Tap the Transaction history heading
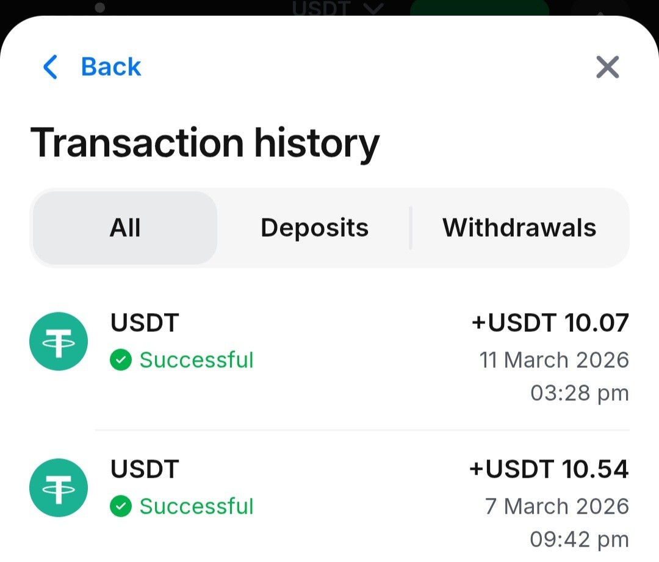Viewport: 659px width, 562px height. pyautogui.click(x=205, y=143)
